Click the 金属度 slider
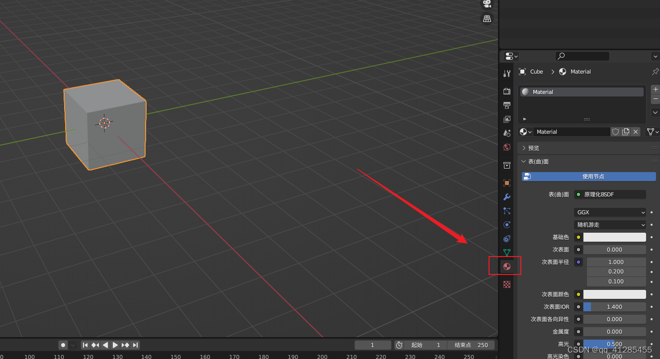This screenshot has width=660, height=359. click(x=615, y=332)
